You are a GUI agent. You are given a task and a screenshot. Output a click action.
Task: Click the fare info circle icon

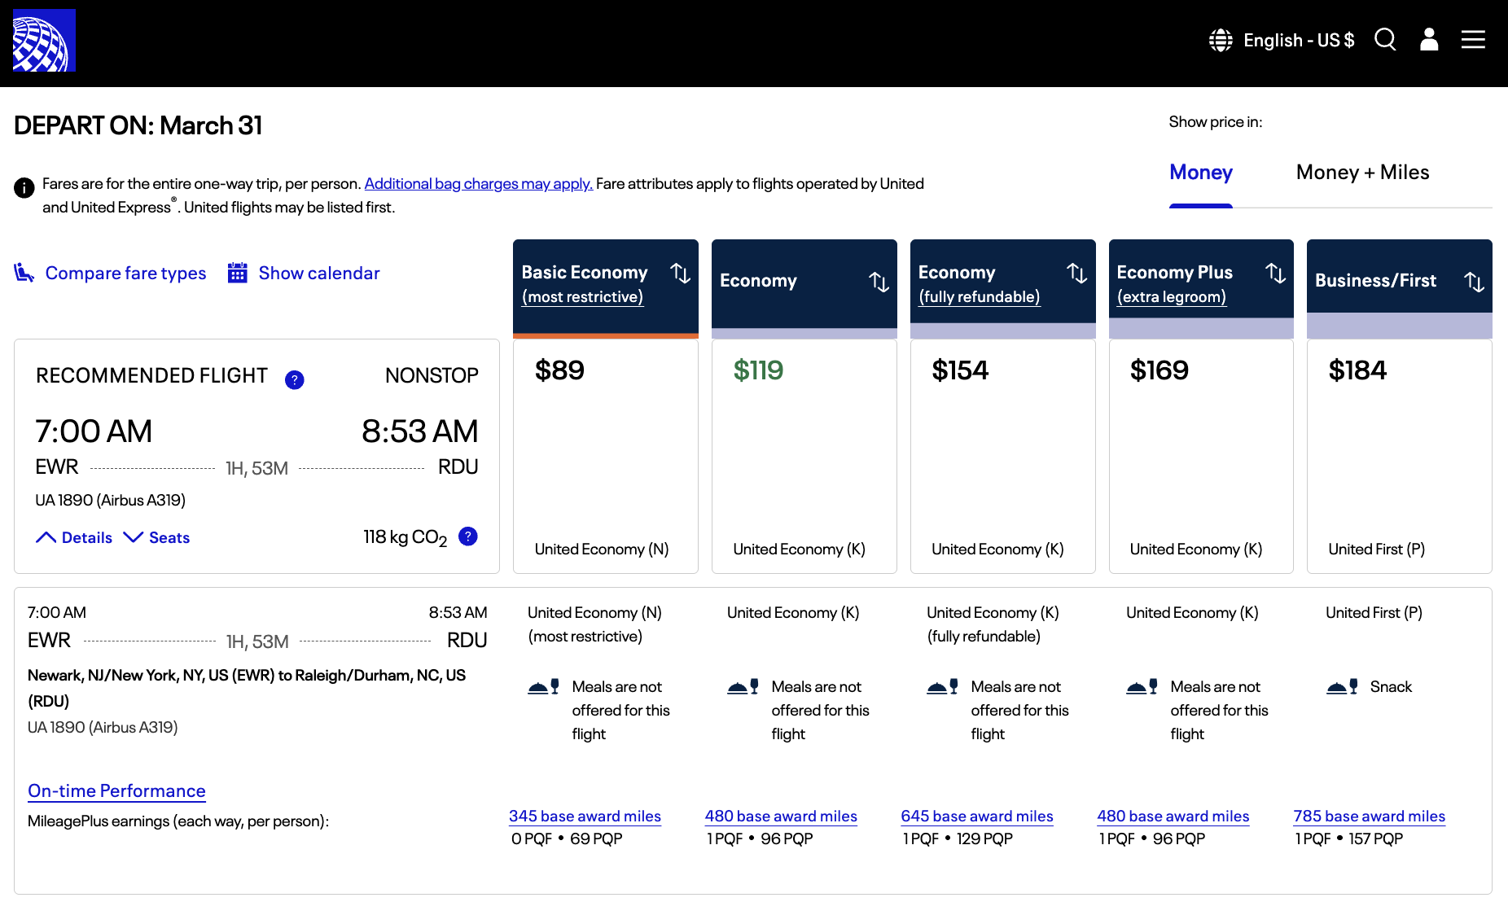pyautogui.click(x=24, y=188)
